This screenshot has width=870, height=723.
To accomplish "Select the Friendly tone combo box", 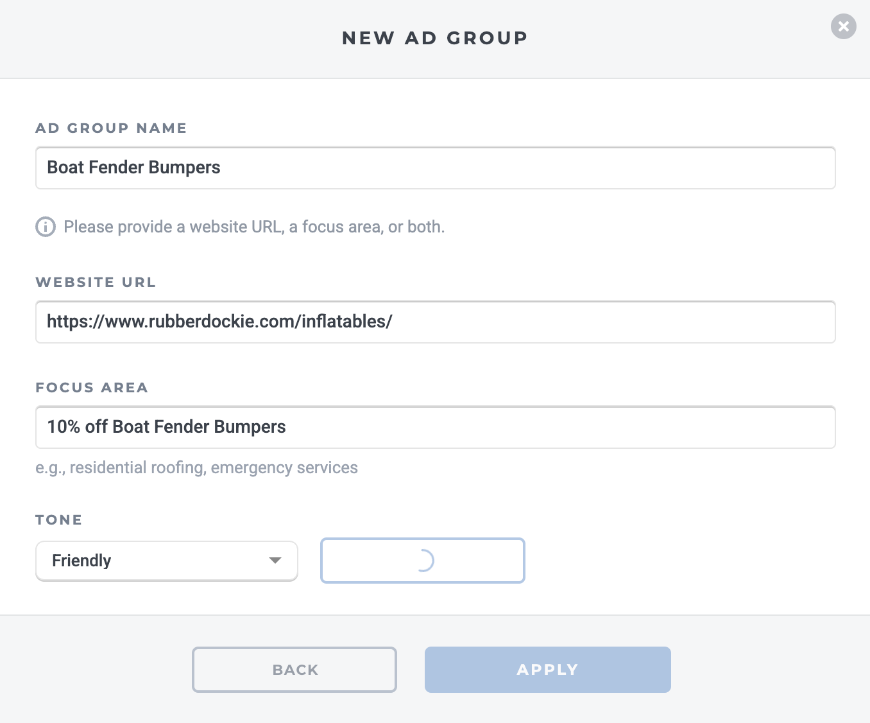I will point(167,561).
